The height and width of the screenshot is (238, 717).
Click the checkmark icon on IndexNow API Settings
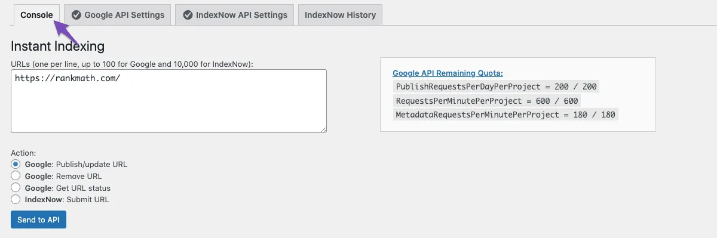click(x=188, y=15)
